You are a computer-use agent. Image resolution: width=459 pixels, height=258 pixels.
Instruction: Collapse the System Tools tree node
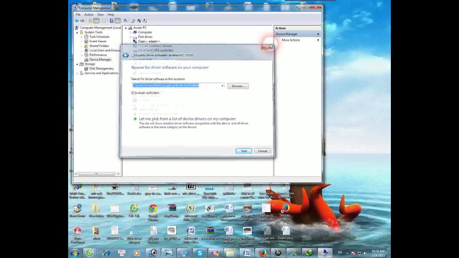[x=77, y=32]
